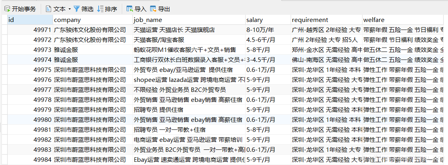
Task: Select the welfare column header
Action: pos(403,20)
